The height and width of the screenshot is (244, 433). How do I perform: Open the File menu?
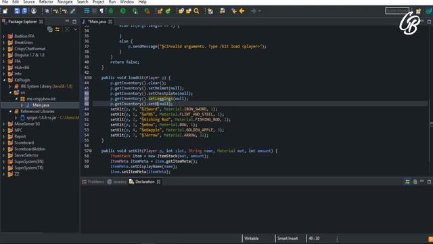tap(5, 2)
